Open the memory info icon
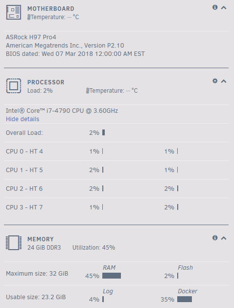This screenshot has height=308, width=234. coord(215,238)
